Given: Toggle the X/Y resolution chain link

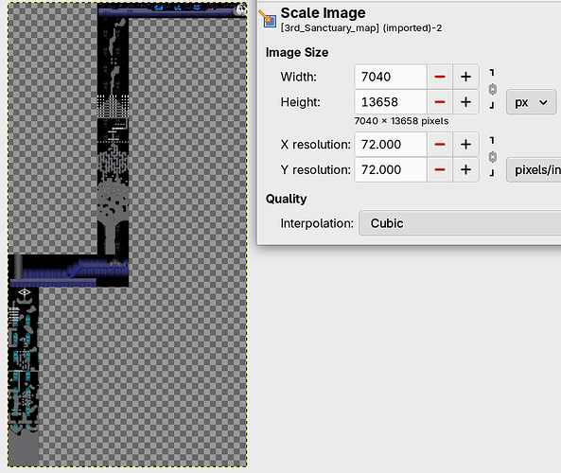Looking at the screenshot, I should [x=493, y=157].
